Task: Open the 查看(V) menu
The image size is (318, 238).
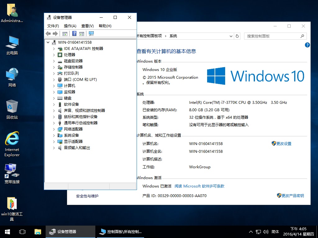Action: (87, 26)
